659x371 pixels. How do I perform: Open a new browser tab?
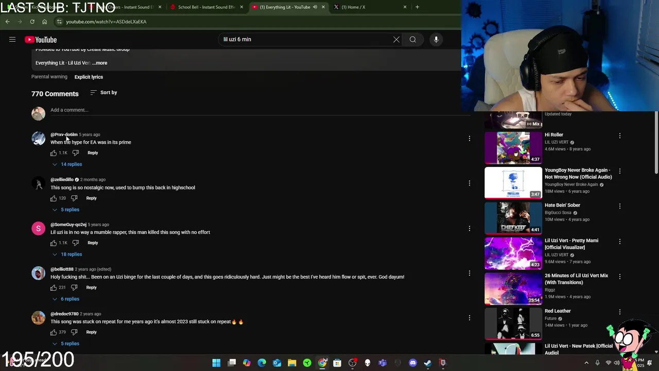(417, 7)
